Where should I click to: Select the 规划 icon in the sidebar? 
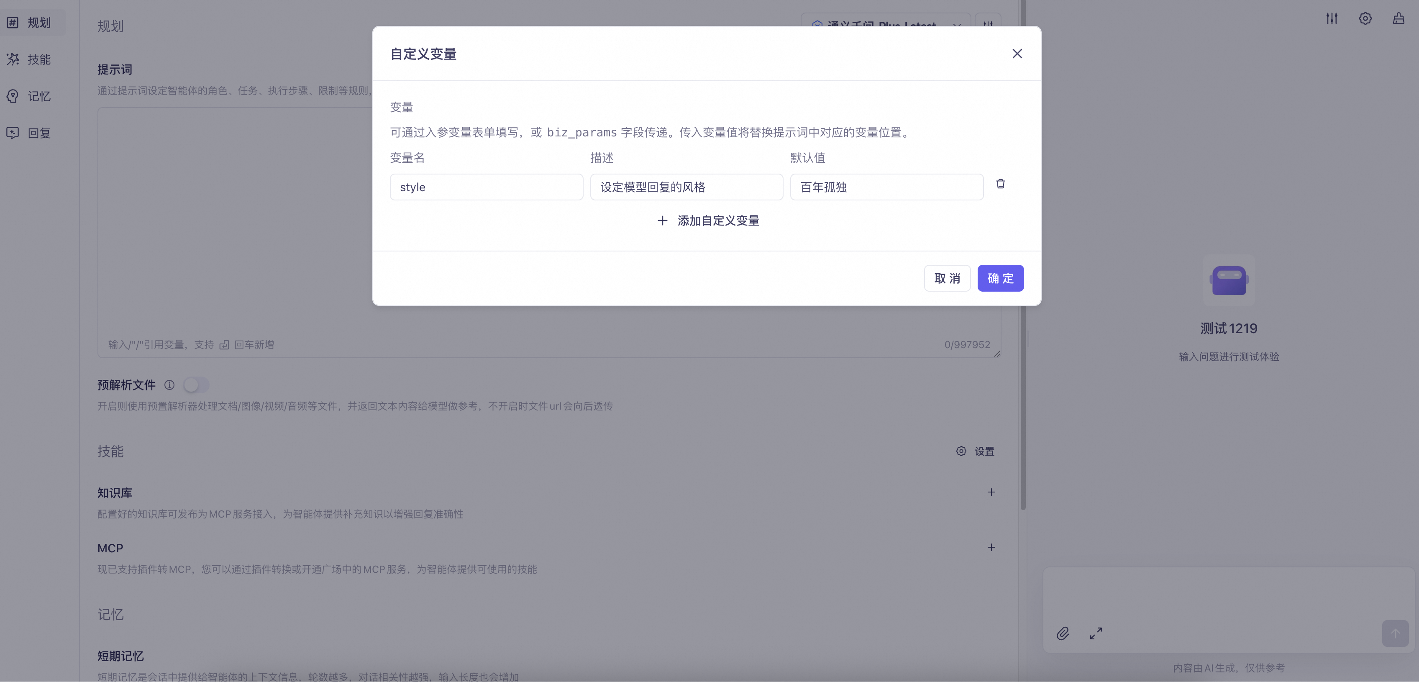tap(13, 23)
